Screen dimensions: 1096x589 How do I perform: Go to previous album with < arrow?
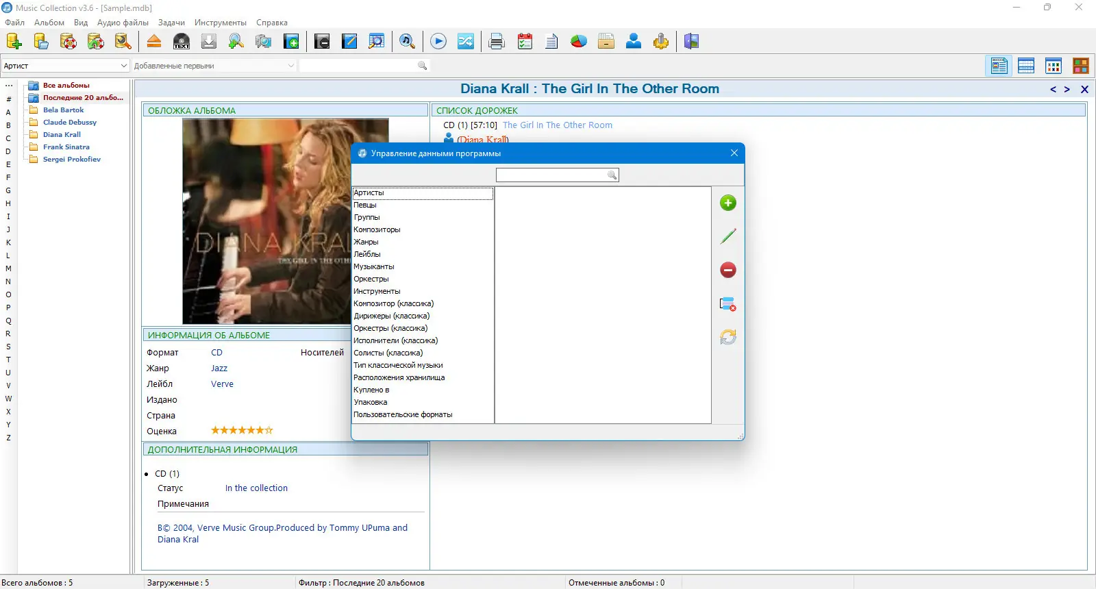[1053, 89]
